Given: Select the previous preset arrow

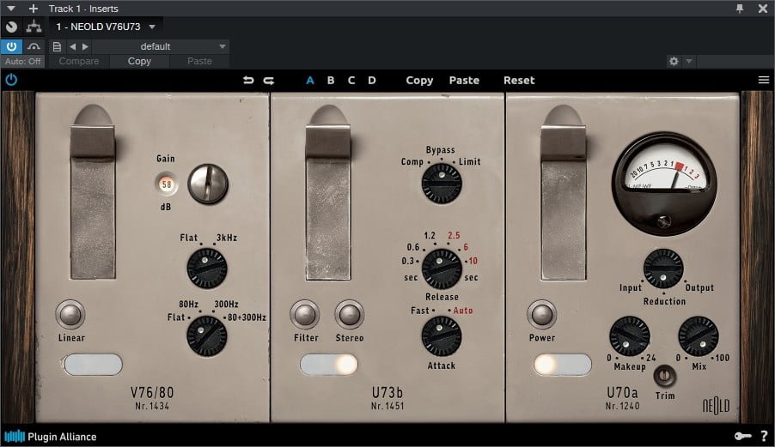Looking at the screenshot, I should tap(73, 46).
